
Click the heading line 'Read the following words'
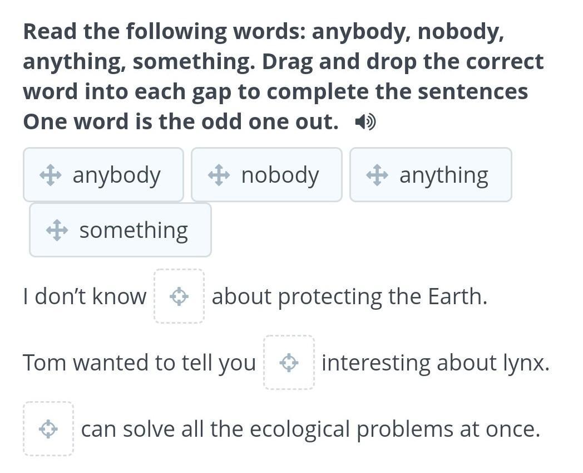tap(264, 32)
